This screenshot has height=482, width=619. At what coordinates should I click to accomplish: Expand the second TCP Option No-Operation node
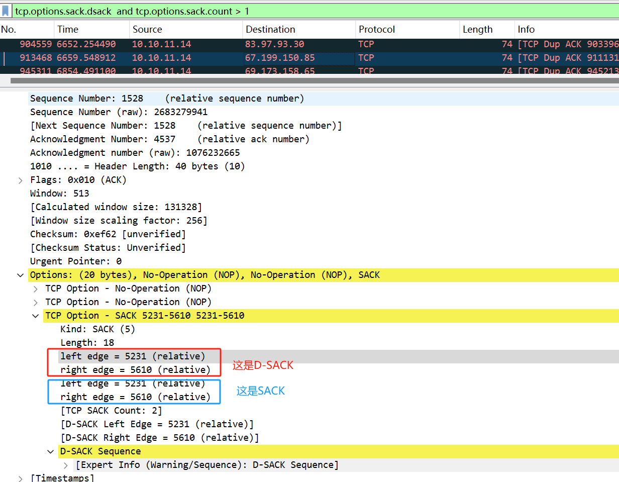pos(36,302)
